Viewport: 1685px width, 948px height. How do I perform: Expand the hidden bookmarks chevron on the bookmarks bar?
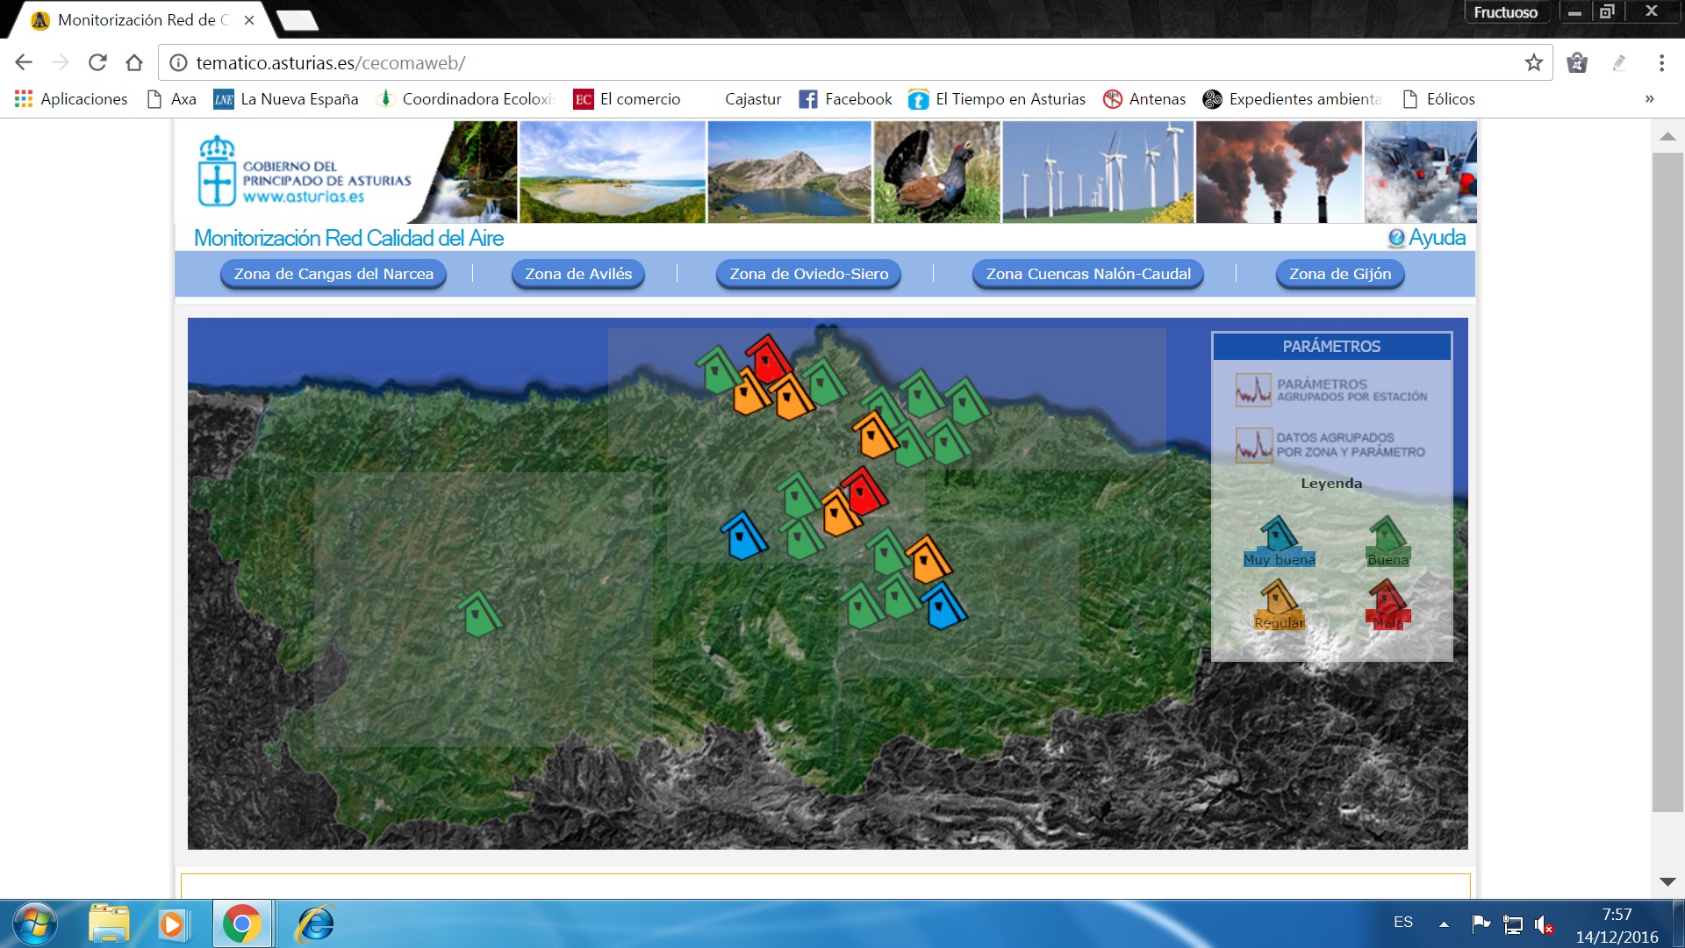coord(1648,98)
